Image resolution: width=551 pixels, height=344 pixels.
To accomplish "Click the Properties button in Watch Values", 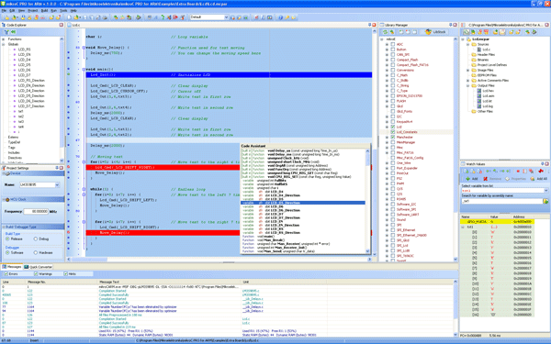I will click(515, 179).
